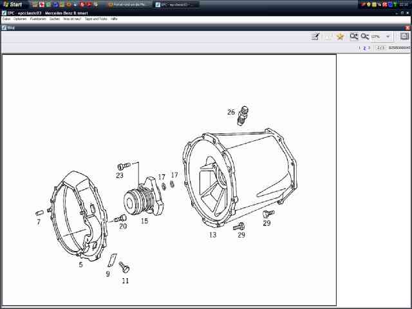This screenshot has height=309, width=412.
Task: Click the yellow star bookmark icon
Action: [x=340, y=37]
